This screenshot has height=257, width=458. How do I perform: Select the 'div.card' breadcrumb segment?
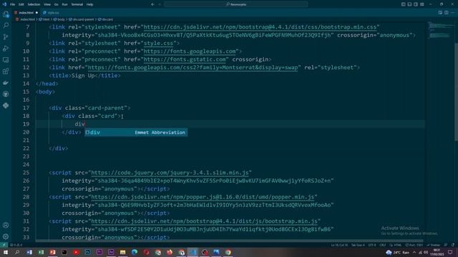pyautogui.click(x=105, y=19)
